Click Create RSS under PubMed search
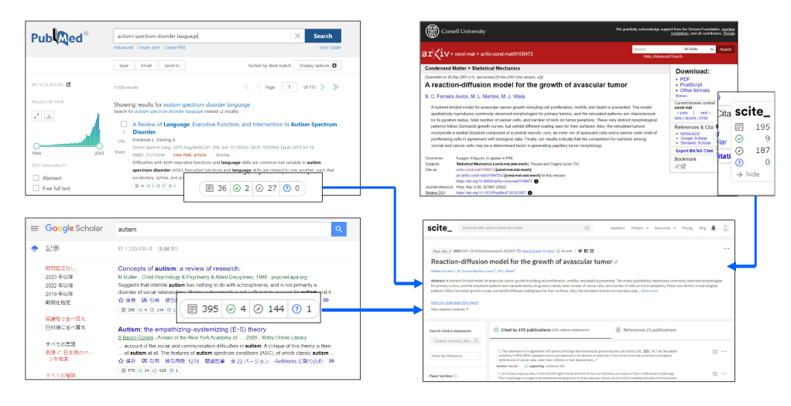The width and height of the screenshot is (791, 406). (x=175, y=47)
